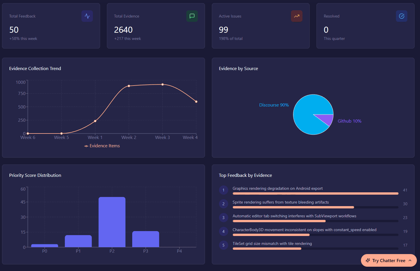Viewport: 420px width, 271px height.
Task: Click the trending-up icon on Active Issues card
Action: [297, 16]
